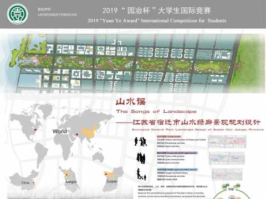
Task: Click the green circular diagram at bottom right
Action: 232,191
